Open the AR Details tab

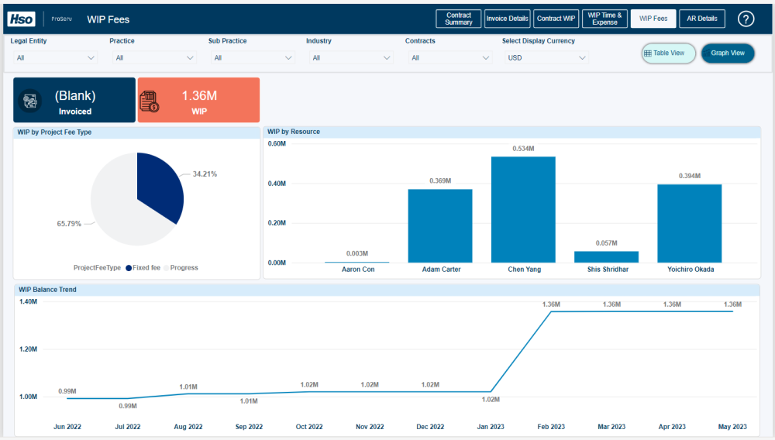[702, 19]
